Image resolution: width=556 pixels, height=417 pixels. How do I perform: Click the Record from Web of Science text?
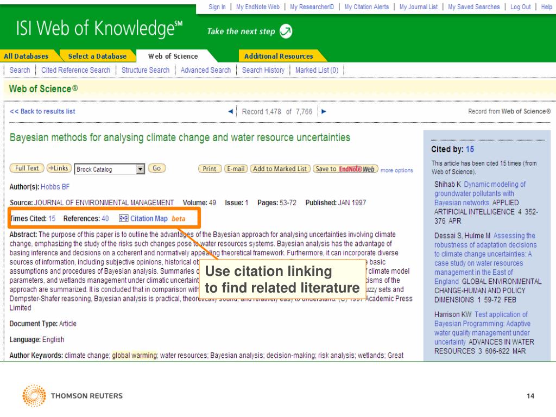[509, 111]
